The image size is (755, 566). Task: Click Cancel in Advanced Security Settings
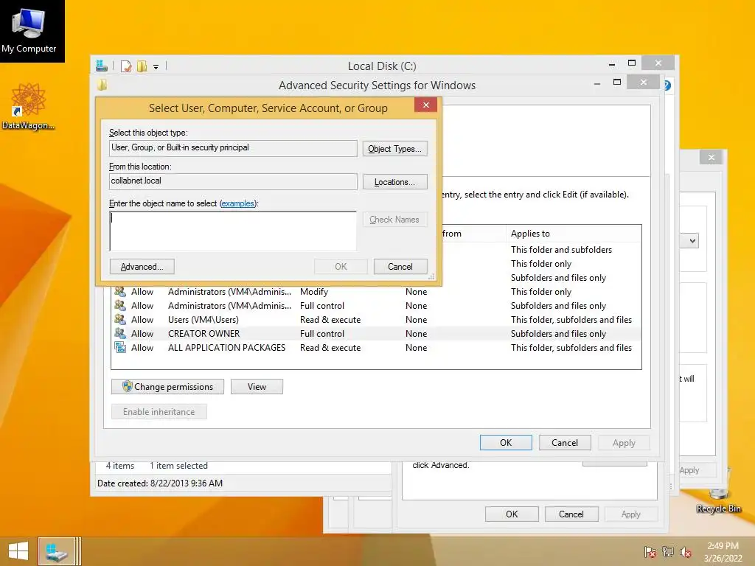point(565,443)
